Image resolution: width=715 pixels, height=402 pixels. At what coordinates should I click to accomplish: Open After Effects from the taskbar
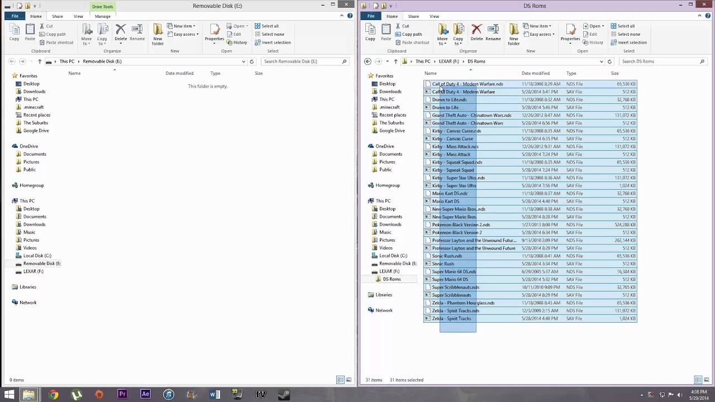[x=145, y=395]
